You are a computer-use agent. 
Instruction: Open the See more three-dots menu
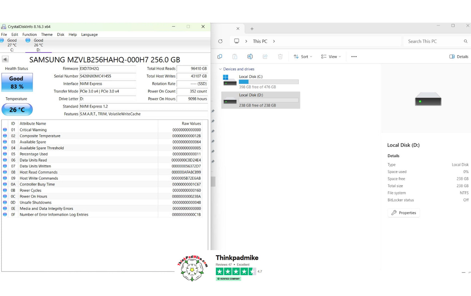(354, 57)
